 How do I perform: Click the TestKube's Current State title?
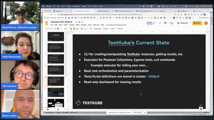[138, 43]
